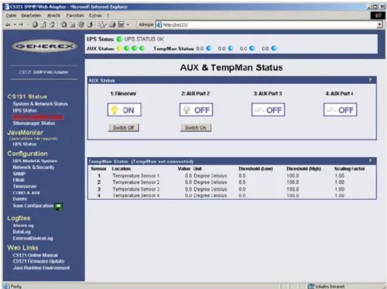Open the Favorites folder toolbar icon
The height and width of the screenshot is (289, 387).
coord(73,25)
